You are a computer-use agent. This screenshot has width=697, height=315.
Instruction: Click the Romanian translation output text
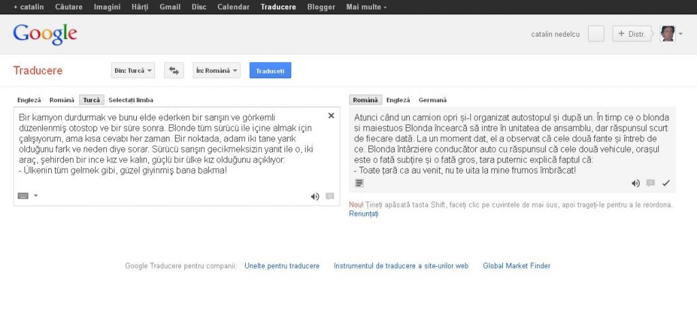[x=510, y=144]
